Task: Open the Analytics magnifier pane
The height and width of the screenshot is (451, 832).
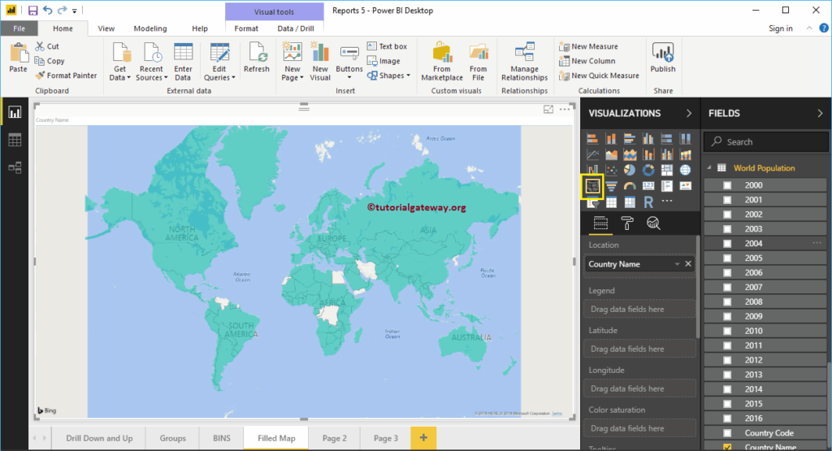Action: (x=653, y=223)
